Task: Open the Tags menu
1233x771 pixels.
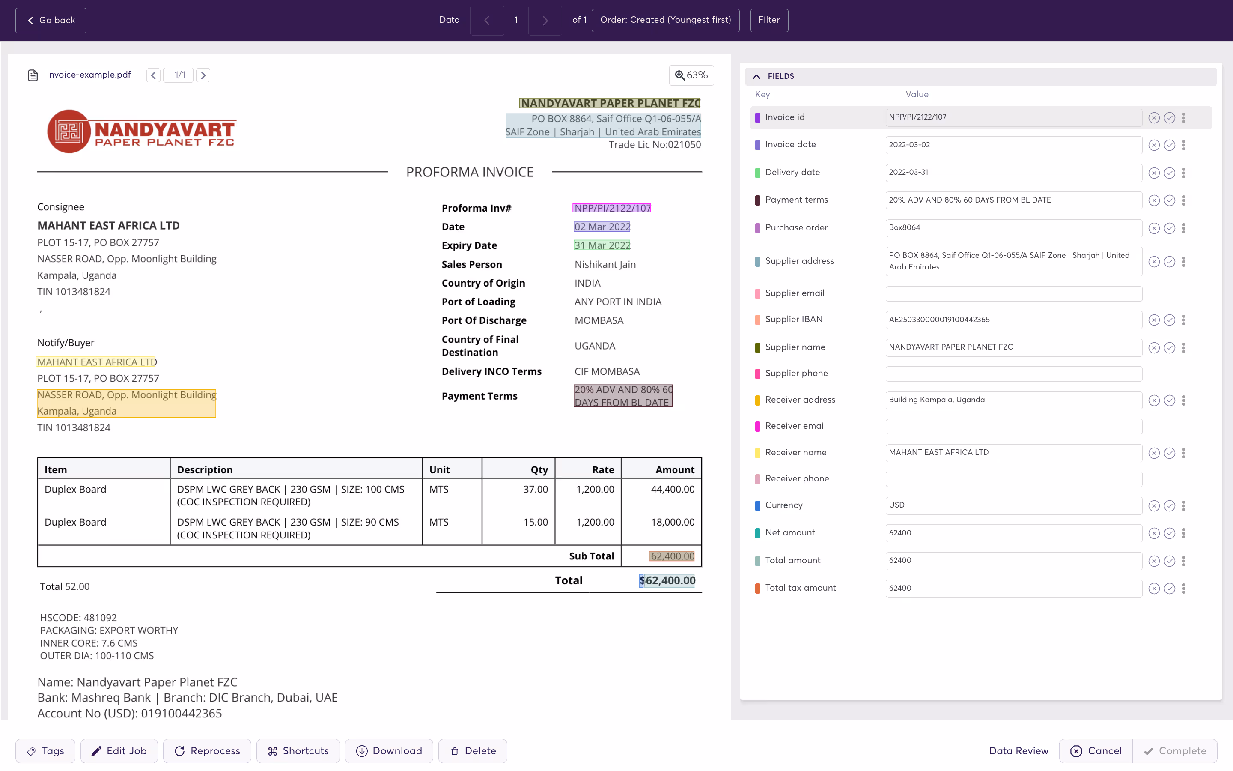Action: 45,750
